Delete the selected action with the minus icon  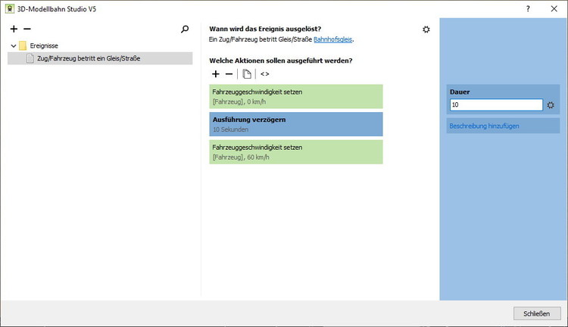(x=229, y=74)
